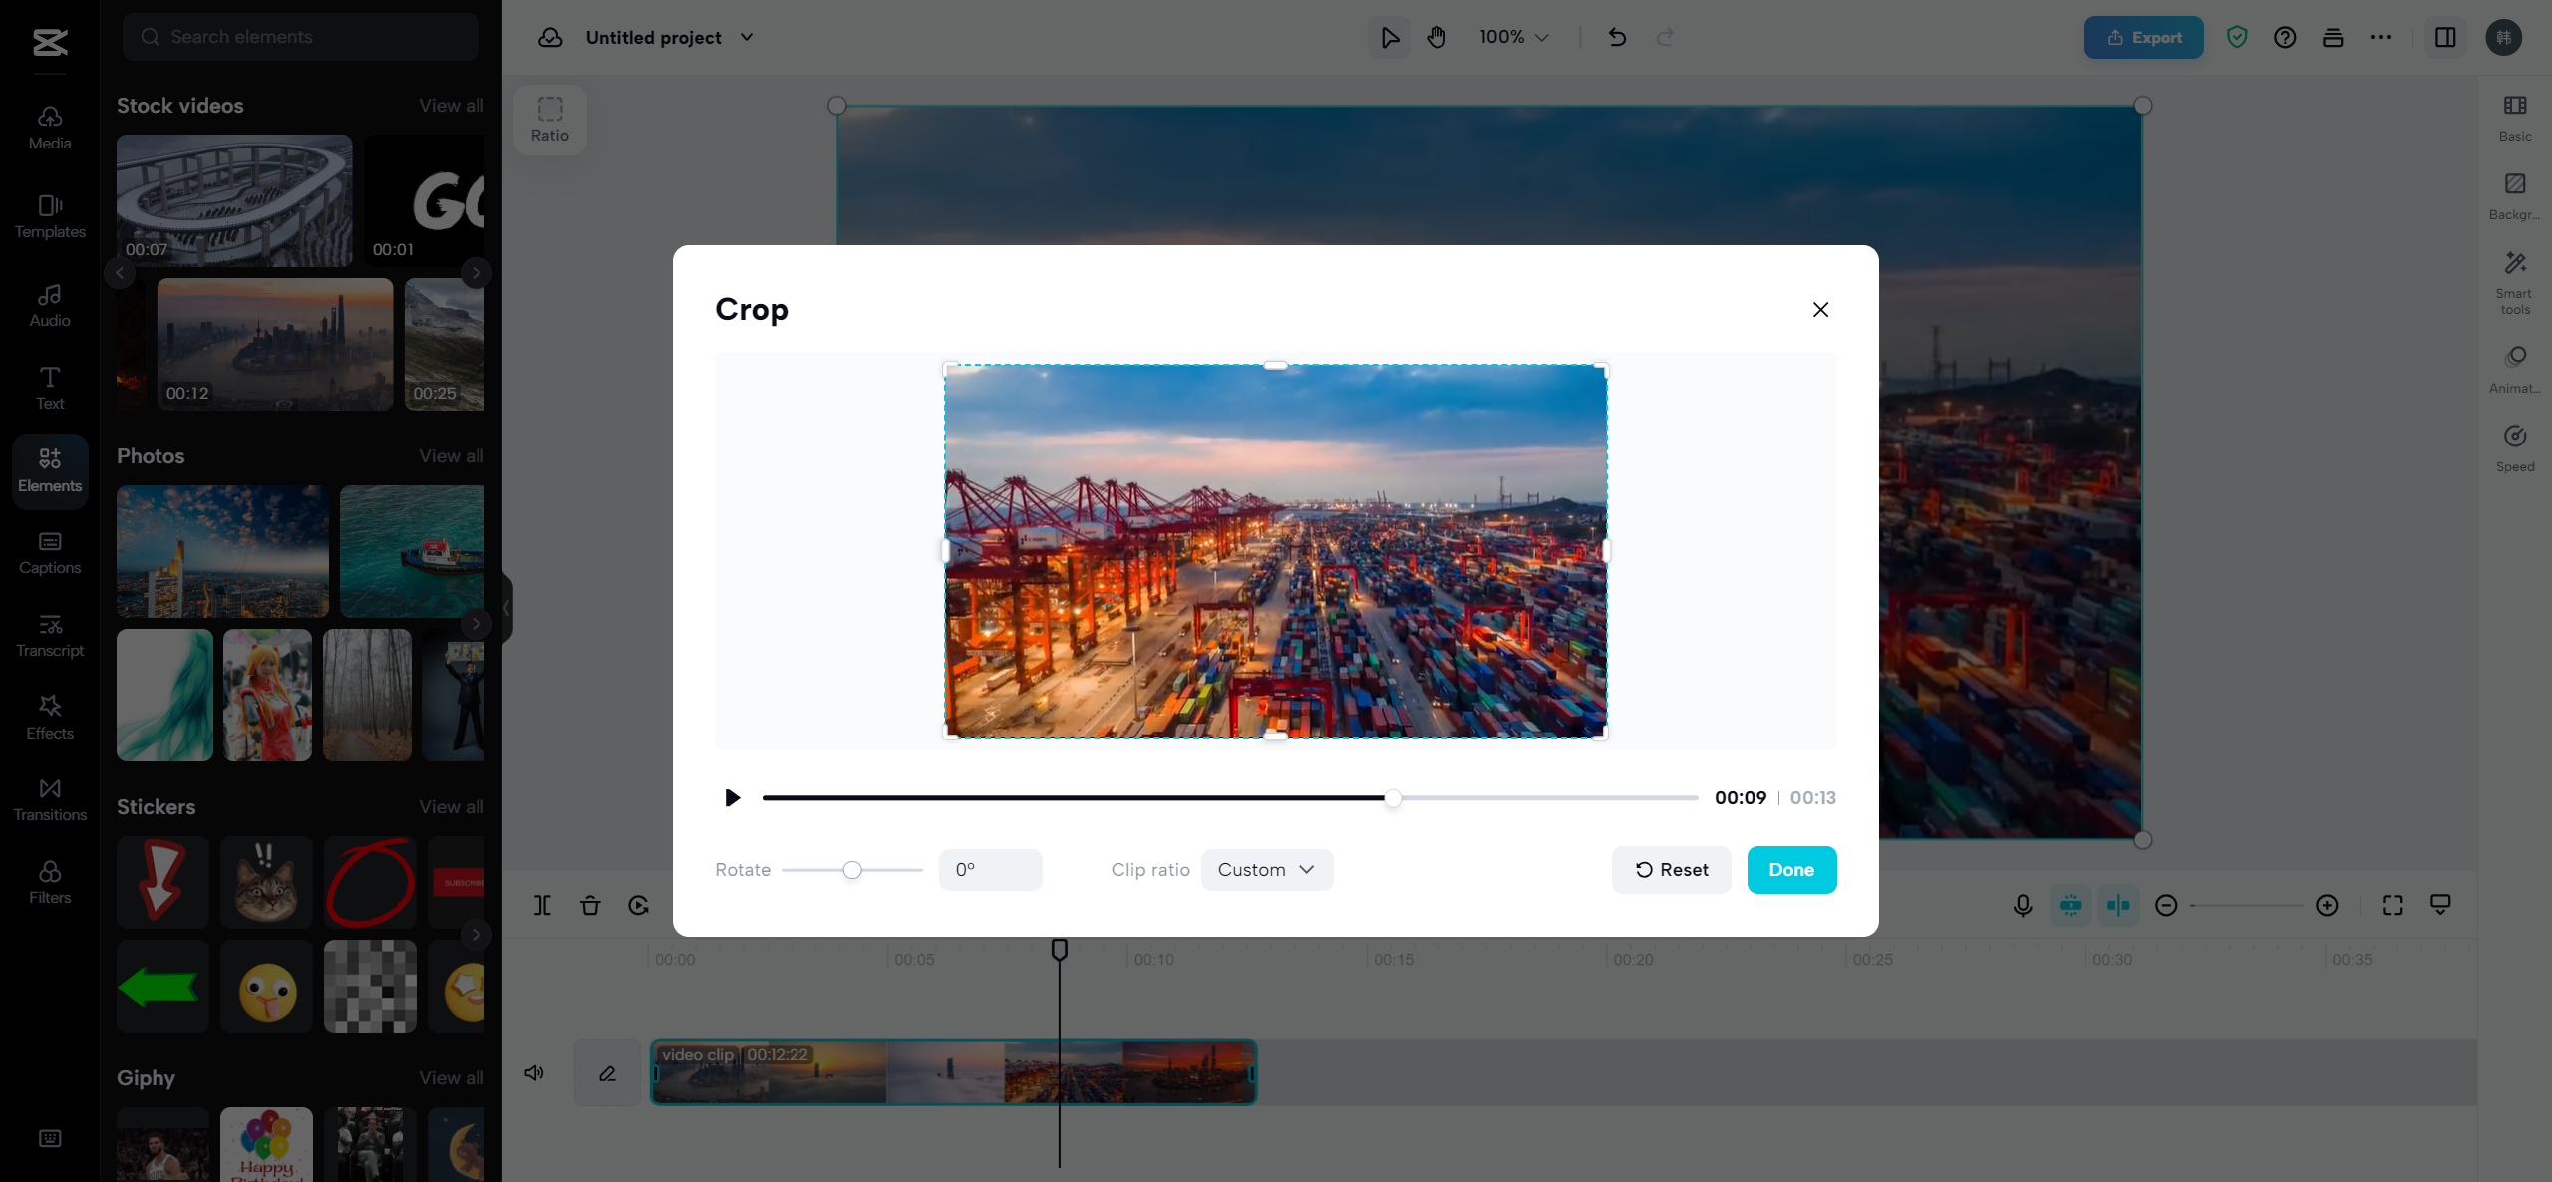Viewport: 2552px width, 1182px height.
Task: Delete the selected clip using the trash icon
Action: pos(590,905)
